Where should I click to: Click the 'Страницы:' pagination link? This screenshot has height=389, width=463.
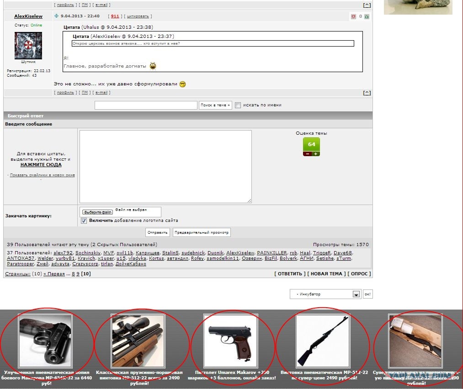pyautogui.click(x=18, y=273)
